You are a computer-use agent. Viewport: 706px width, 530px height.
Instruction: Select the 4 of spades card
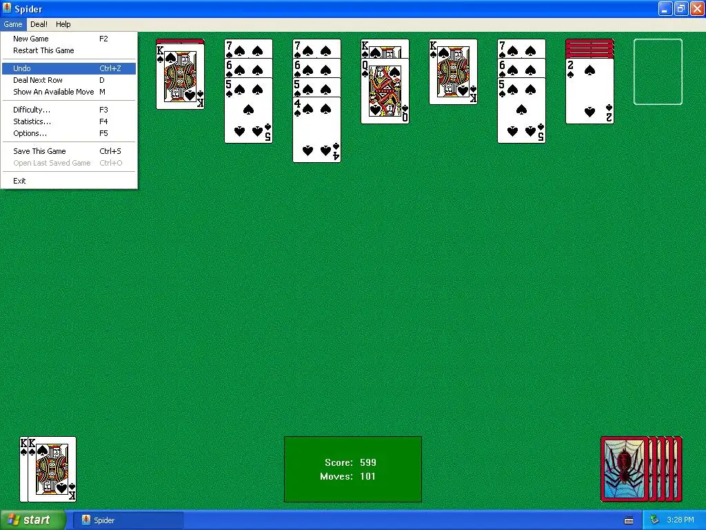point(316,130)
